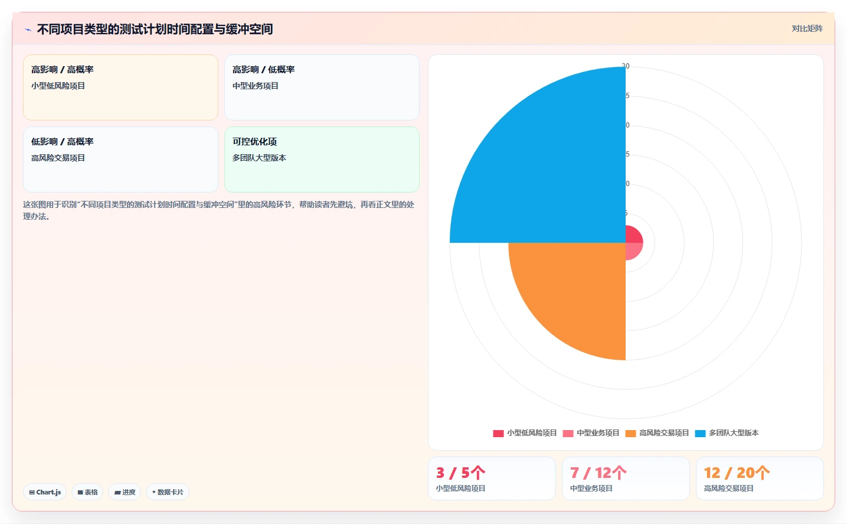Select the 高影响 / 低概率 matrix card
Image resolution: width=847 pixels, height=524 pixels.
(x=322, y=87)
